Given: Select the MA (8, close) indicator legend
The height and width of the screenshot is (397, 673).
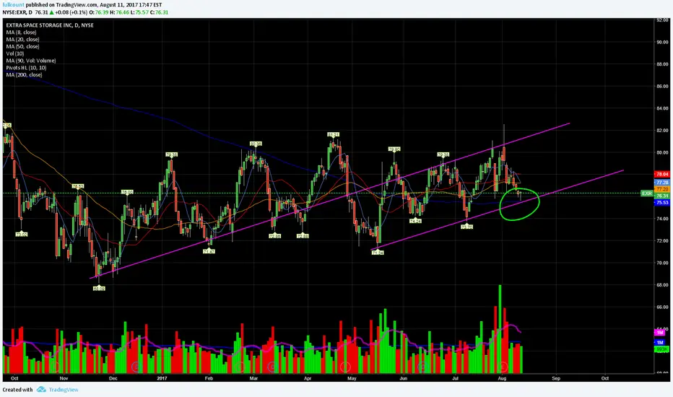Looking at the screenshot, I should (x=21, y=32).
